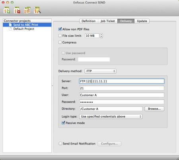179x160 pixels.
Task: Uncheck Allow non PDF files
Action: 60,29
